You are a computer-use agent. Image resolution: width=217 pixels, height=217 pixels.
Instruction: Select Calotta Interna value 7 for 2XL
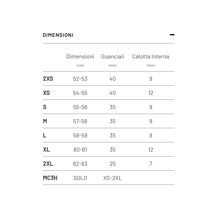[151, 164]
